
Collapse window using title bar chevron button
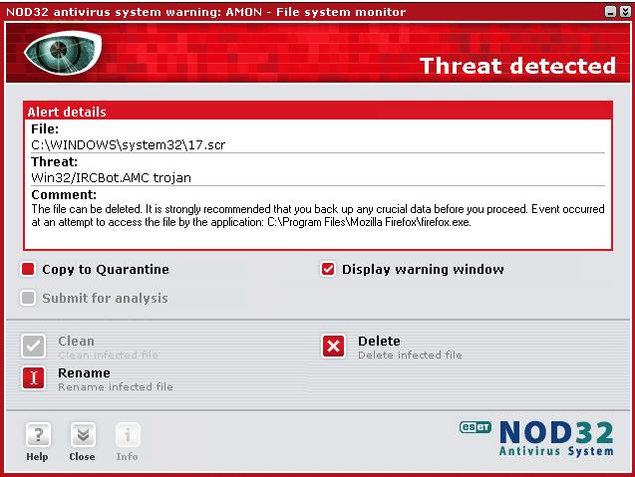tap(625, 12)
